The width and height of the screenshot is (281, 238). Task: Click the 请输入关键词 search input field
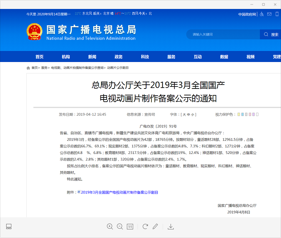pos(223,34)
